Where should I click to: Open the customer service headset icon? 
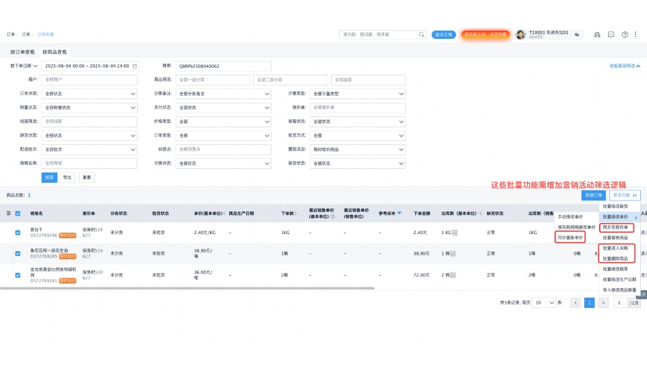pos(597,34)
